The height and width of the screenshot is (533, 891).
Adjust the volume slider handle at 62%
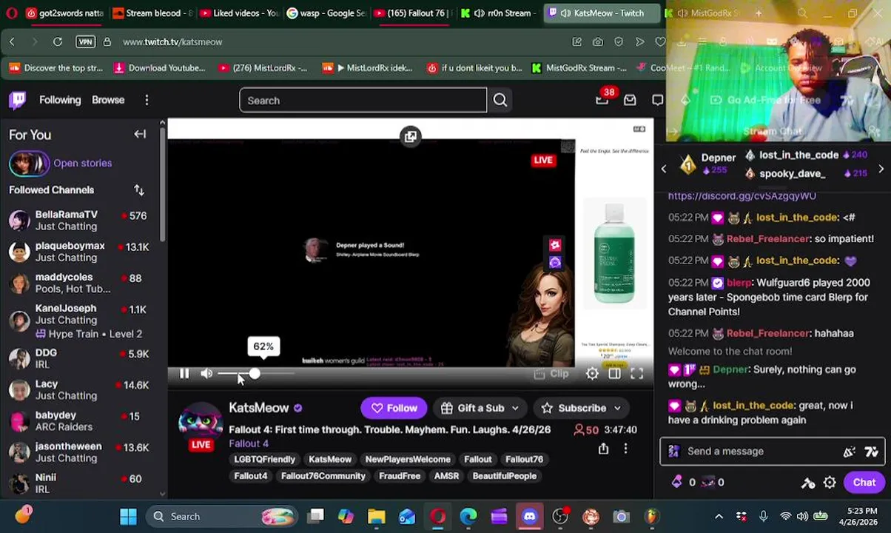tap(254, 374)
